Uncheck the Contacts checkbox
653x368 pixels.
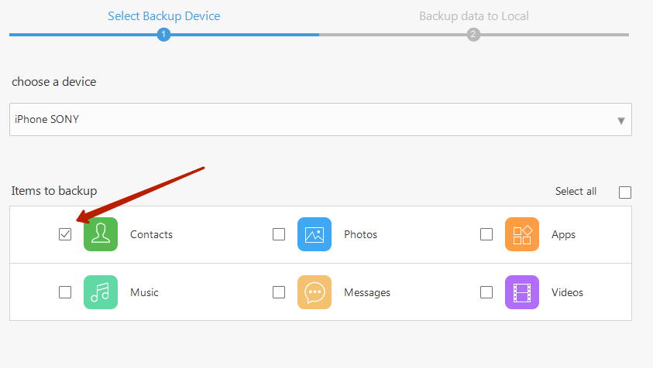click(65, 234)
